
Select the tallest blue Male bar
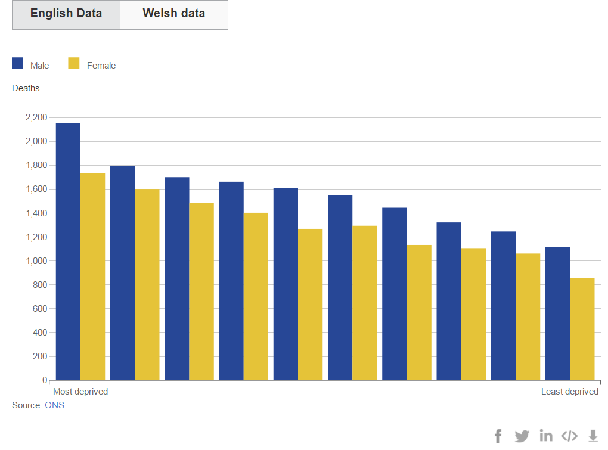(x=68, y=252)
